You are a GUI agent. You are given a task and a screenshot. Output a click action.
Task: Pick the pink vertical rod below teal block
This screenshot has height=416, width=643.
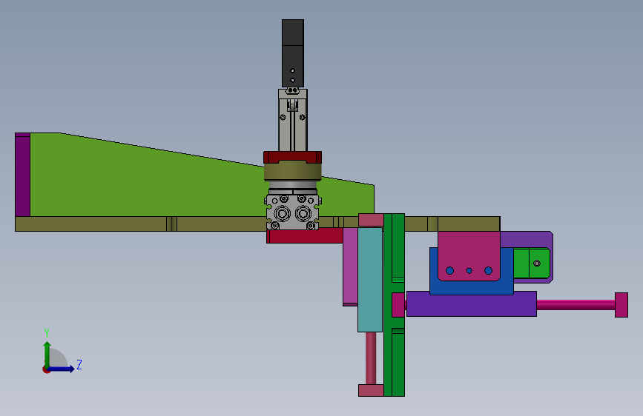coord(371,358)
